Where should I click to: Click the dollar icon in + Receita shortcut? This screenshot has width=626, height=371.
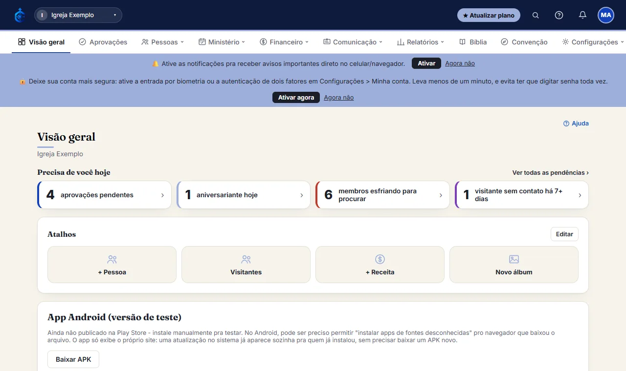pyautogui.click(x=380, y=259)
